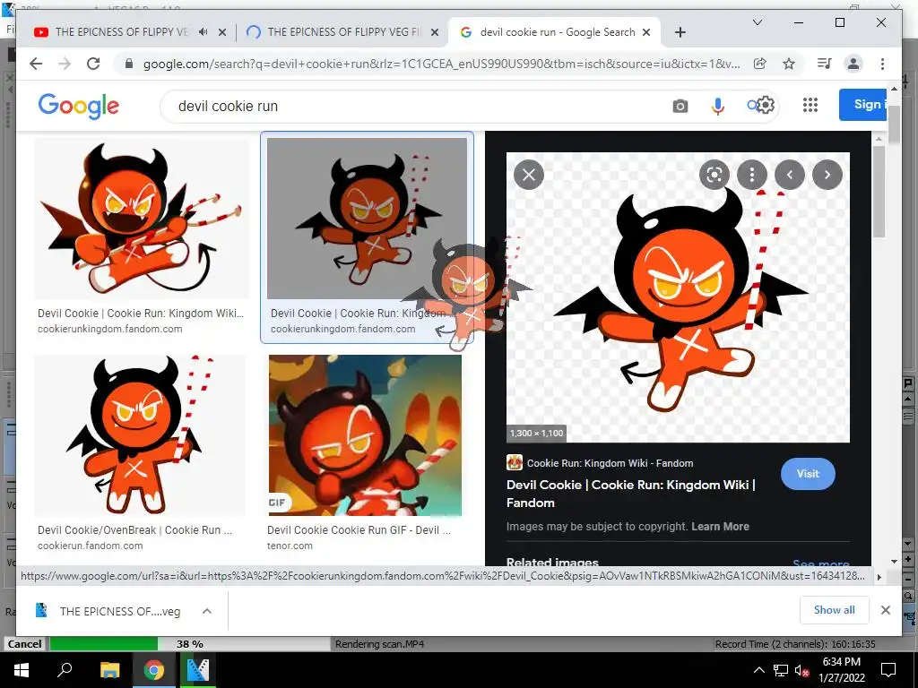Open Chrome's three-dot menu
This screenshot has height=688, width=918.
(x=882, y=64)
